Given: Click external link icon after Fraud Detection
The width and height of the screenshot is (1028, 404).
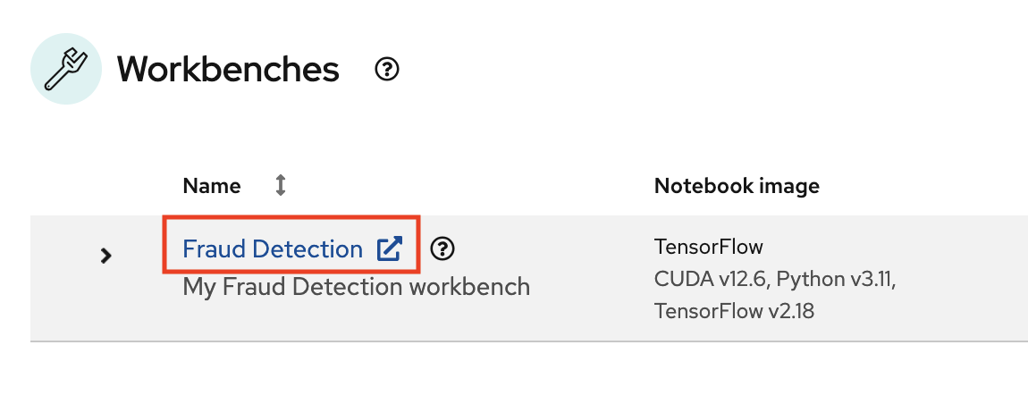Looking at the screenshot, I should pyautogui.click(x=390, y=249).
